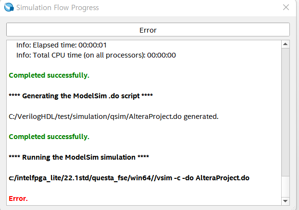
Task: Grab the vertical scrollbar thumb
Action: (x=286, y=110)
